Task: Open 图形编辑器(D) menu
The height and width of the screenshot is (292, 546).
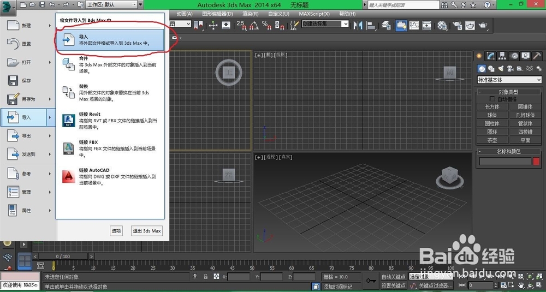Action: pyautogui.click(x=218, y=14)
